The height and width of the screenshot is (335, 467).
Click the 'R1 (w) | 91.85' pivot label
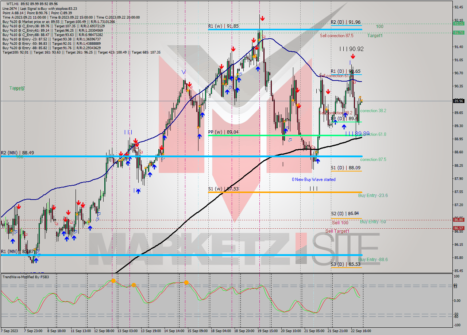pyautogui.click(x=223, y=26)
